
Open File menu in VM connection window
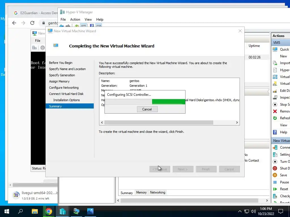(x=38, y=41)
